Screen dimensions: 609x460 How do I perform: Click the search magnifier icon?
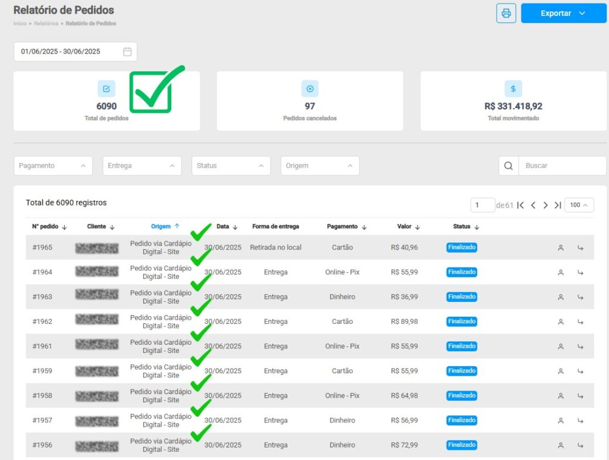(x=508, y=166)
